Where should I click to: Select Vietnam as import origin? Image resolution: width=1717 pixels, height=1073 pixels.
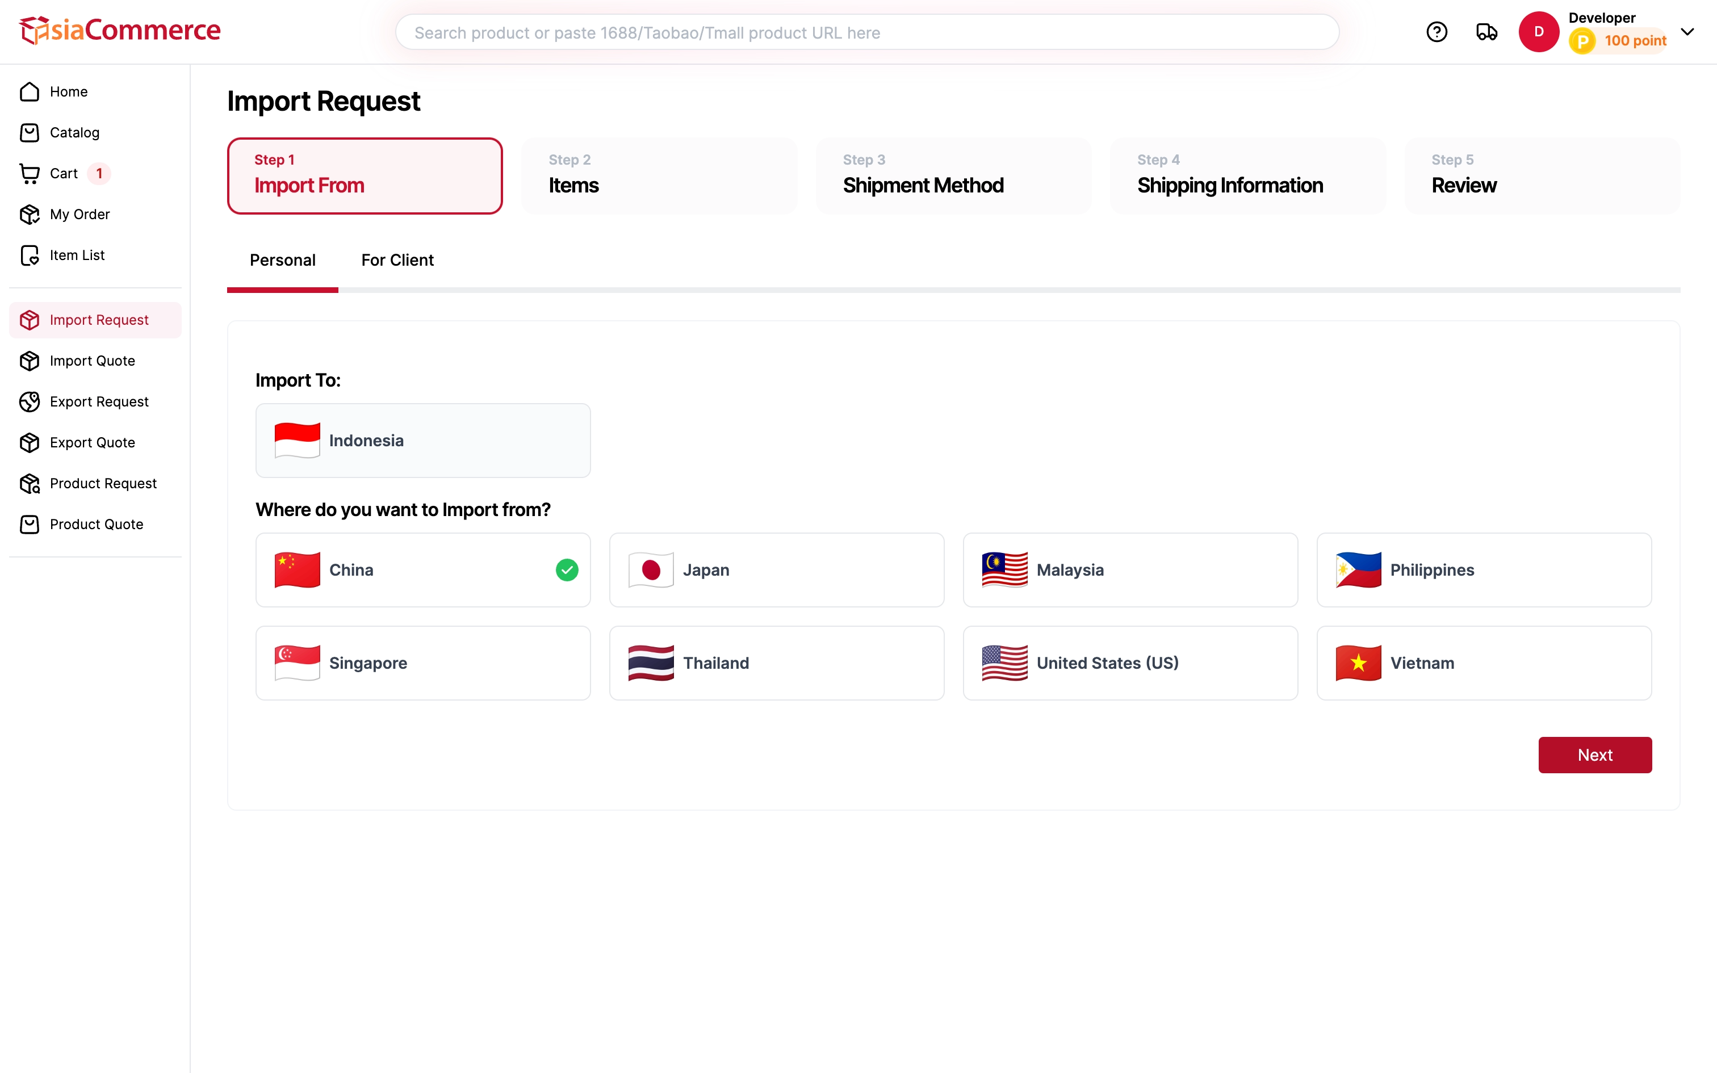[x=1484, y=663]
